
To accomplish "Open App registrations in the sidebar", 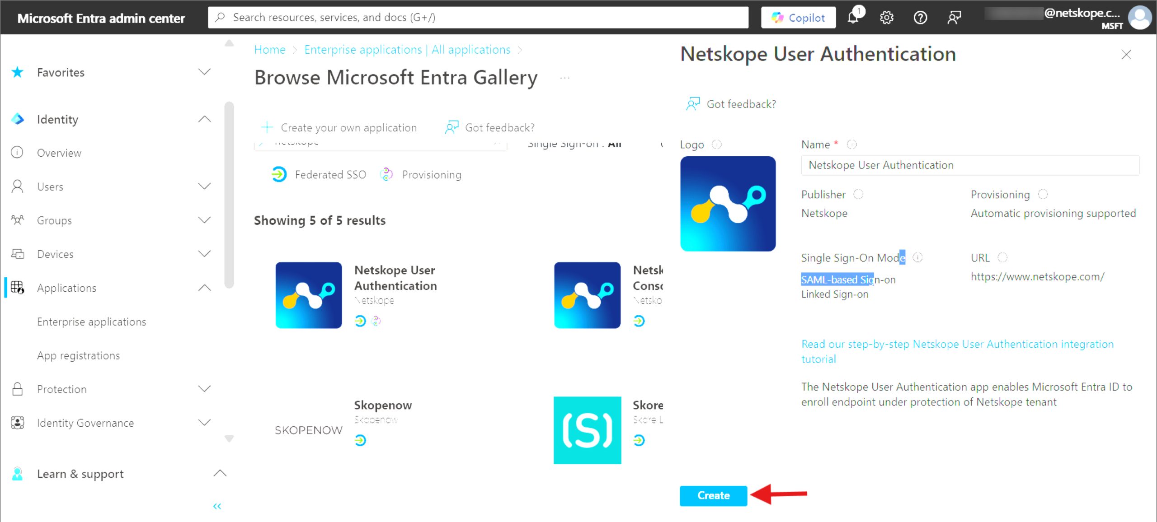I will click(78, 355).
